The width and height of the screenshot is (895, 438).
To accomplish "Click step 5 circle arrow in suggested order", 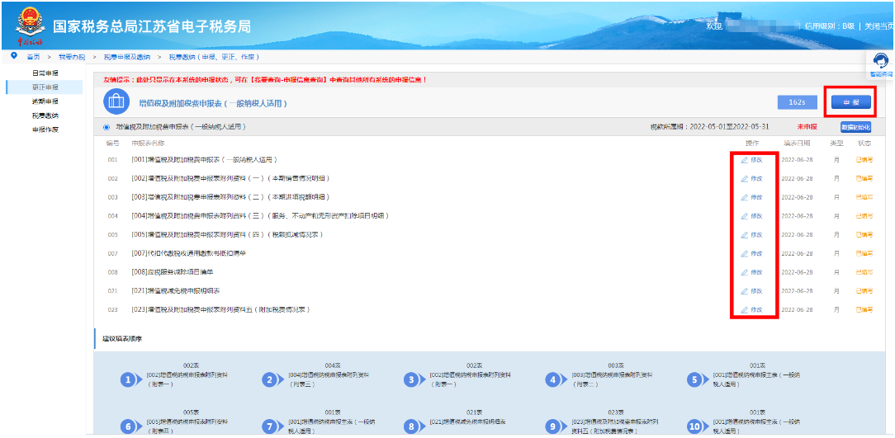I will click(694, 379).
